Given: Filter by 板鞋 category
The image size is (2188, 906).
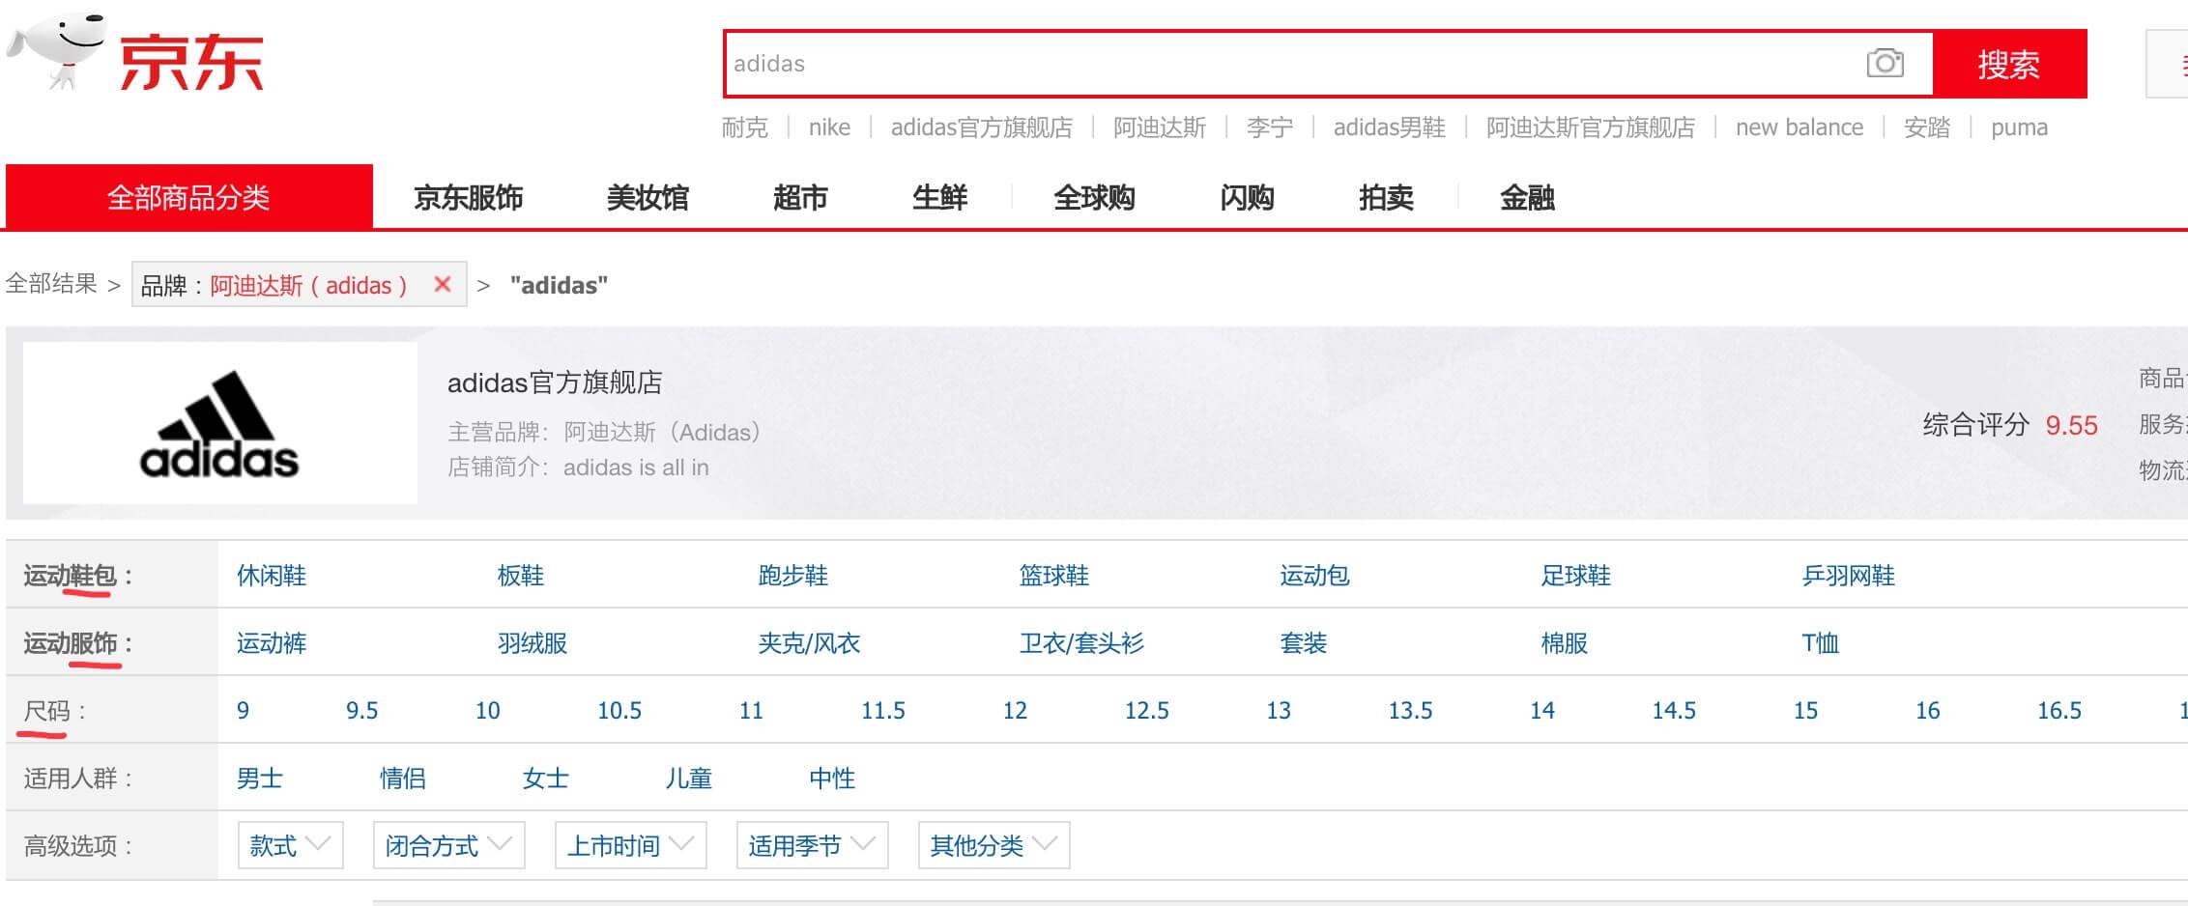Looking at the screenshot, I should click(521, 576).
